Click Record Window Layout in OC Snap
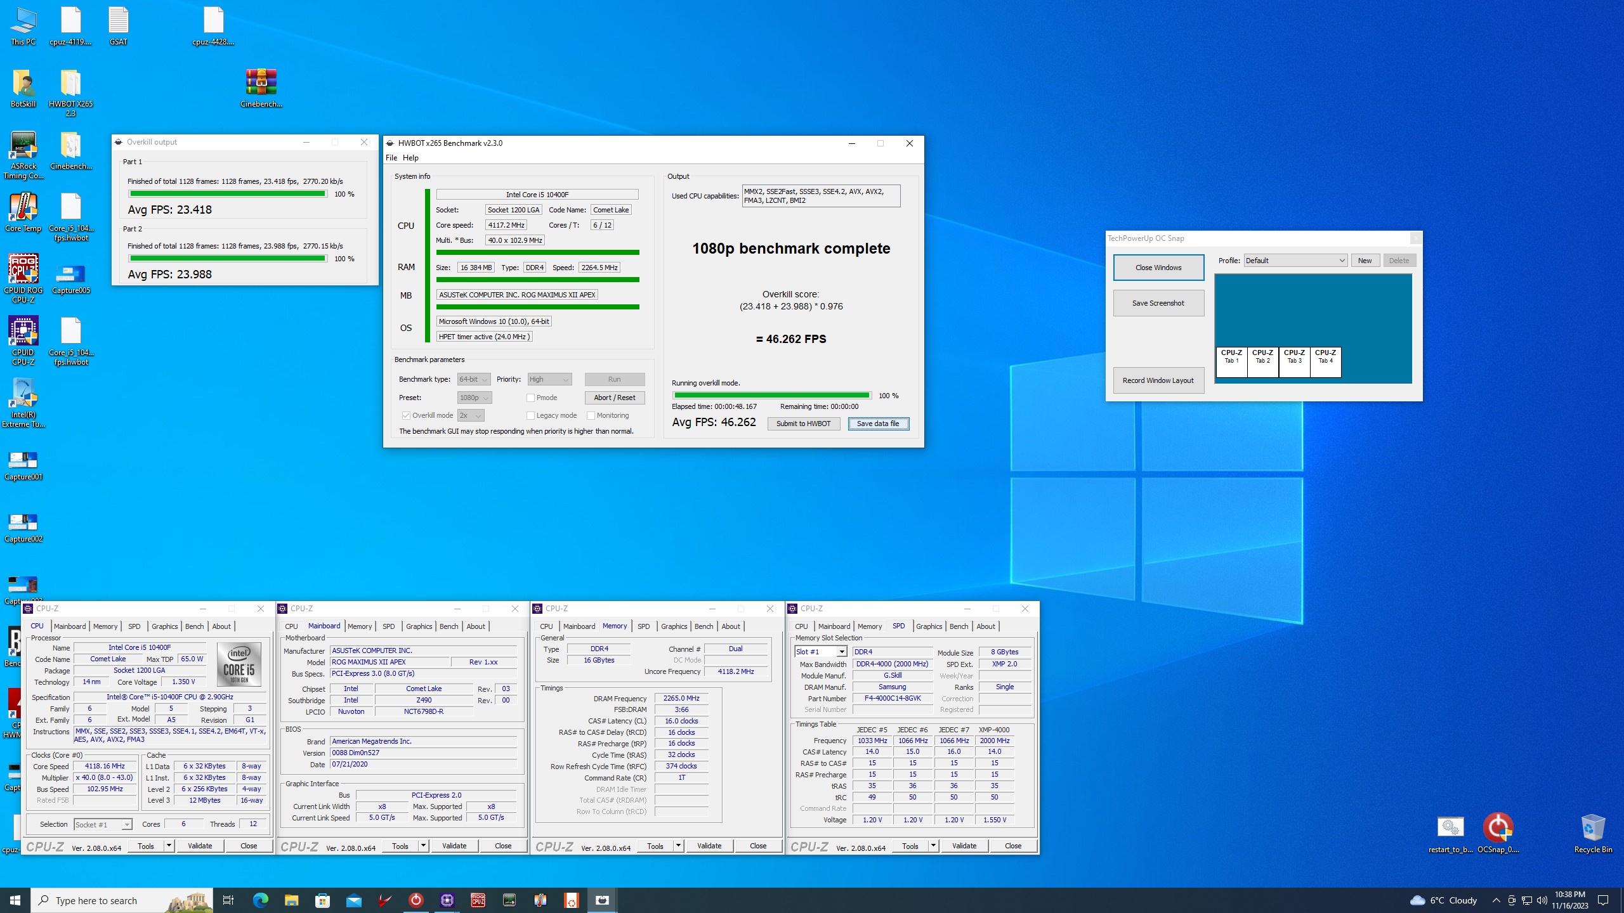 click(1158, 380)
